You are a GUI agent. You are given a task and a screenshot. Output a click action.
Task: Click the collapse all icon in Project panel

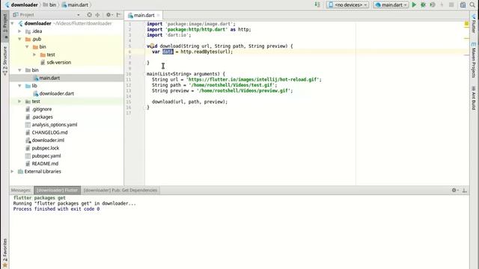coord(97,15)
